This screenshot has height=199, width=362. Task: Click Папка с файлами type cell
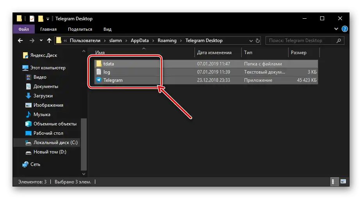pos(263,64)
